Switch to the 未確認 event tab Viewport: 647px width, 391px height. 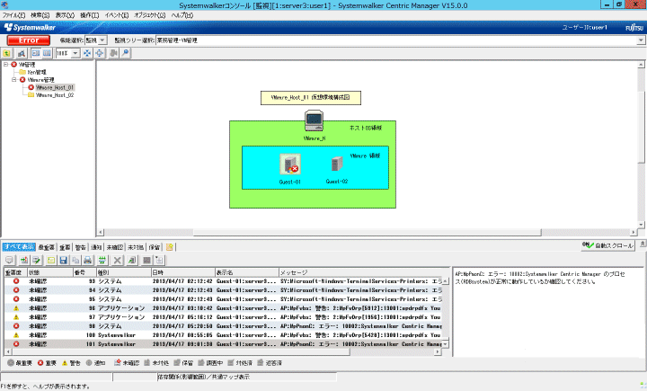pos(115,247)
